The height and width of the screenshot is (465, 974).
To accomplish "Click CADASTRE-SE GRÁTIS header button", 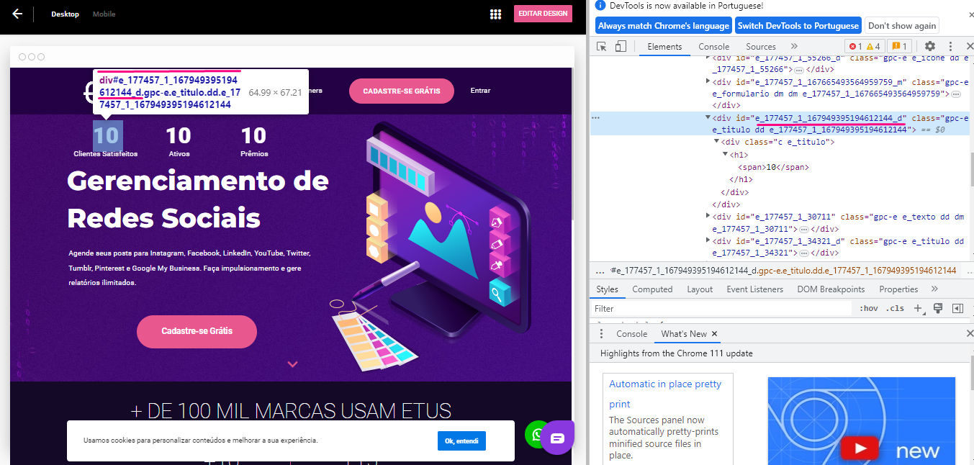I will coord(402,91).
